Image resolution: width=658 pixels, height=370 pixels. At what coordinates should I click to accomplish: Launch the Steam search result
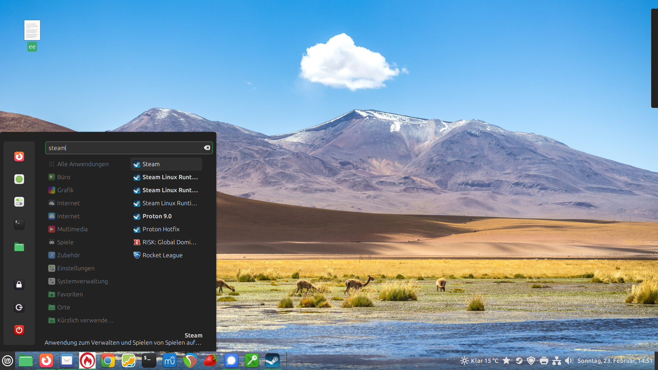coord(166,164)
